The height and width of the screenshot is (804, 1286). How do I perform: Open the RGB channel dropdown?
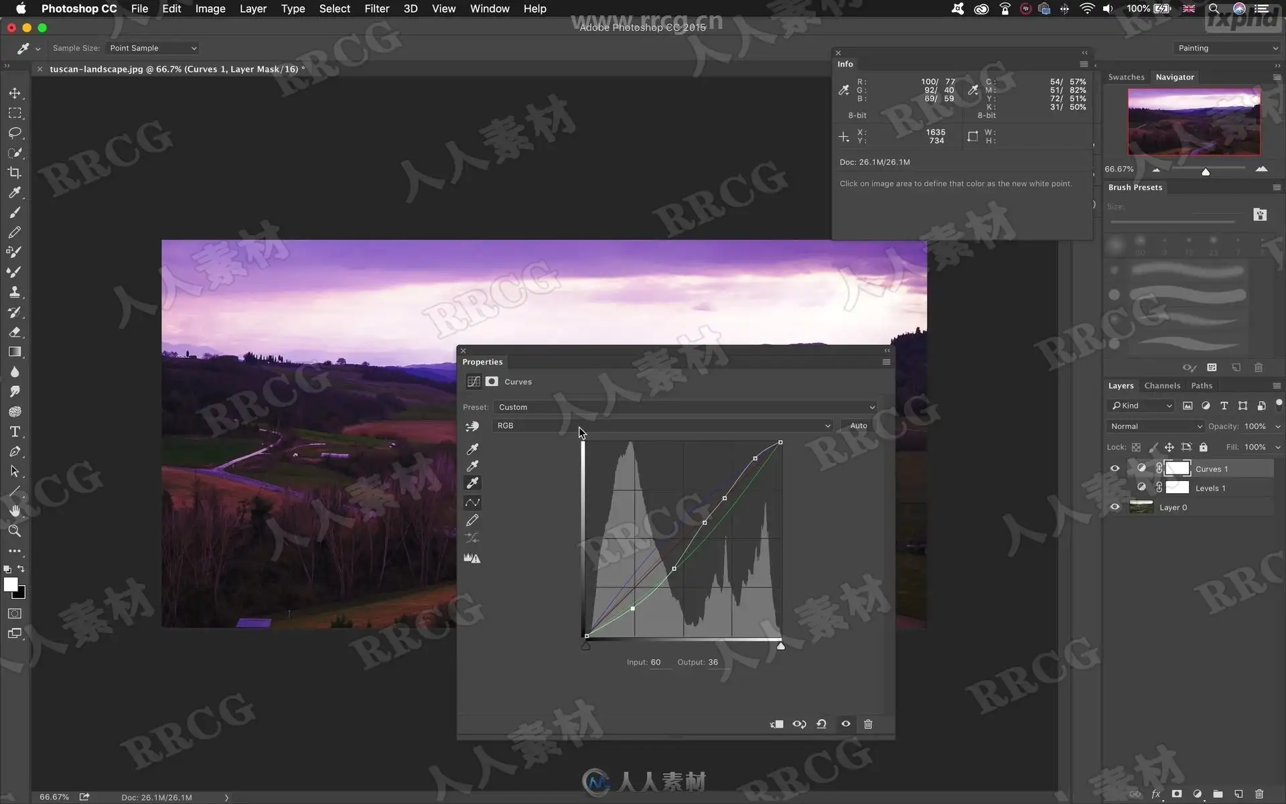[662, 425]
